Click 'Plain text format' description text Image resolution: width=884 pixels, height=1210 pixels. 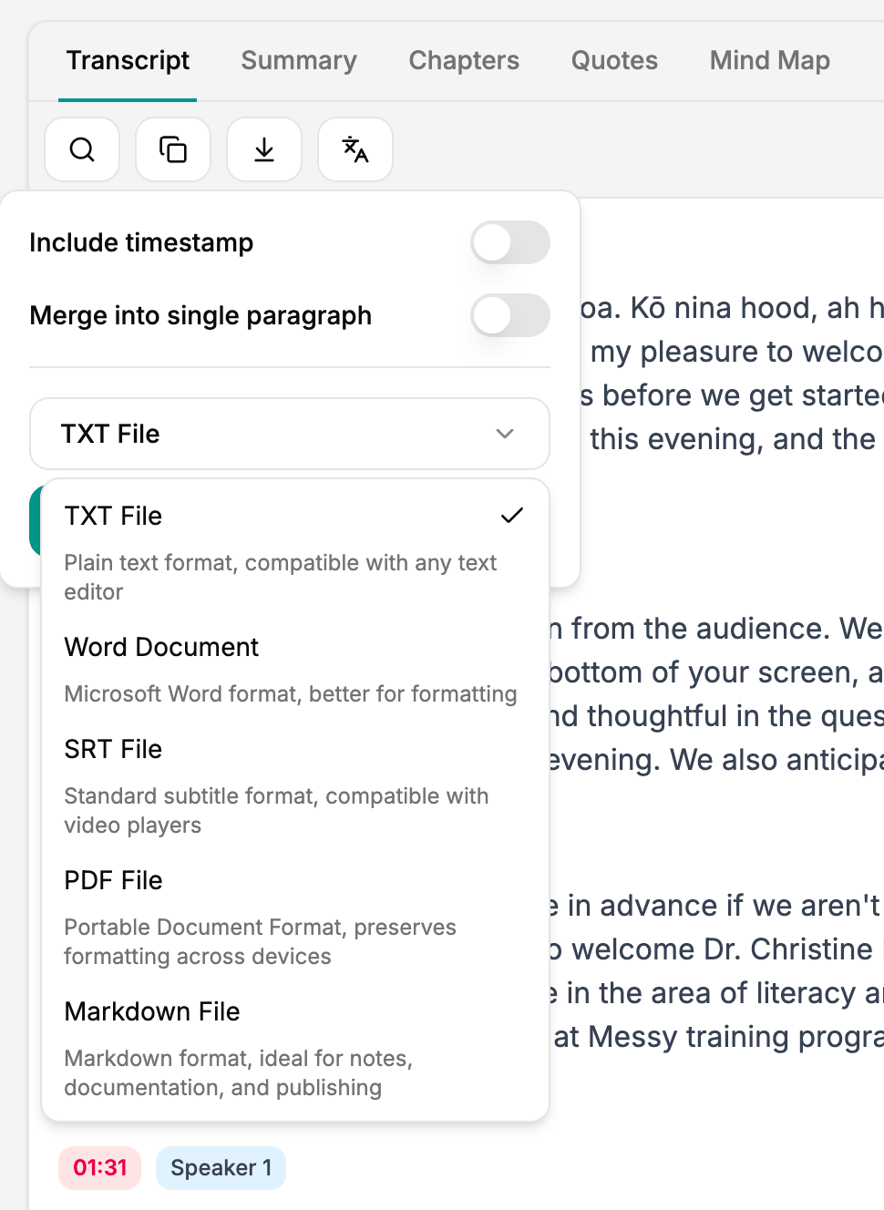click(280, 577)
